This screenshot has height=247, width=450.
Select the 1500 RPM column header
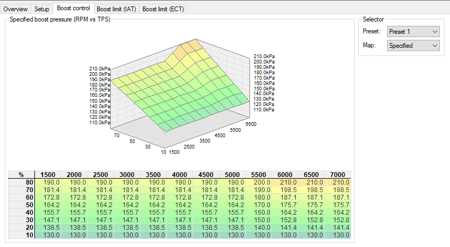coord(48,175)
